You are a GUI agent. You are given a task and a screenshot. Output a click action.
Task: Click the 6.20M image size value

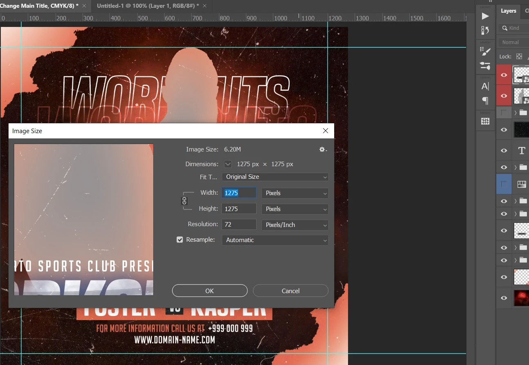coord(232,149)
